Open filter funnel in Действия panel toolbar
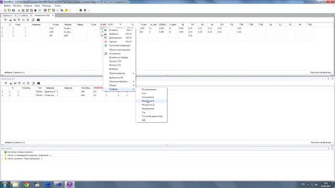Viewport: 335px width, 188px height. (6, 83)
